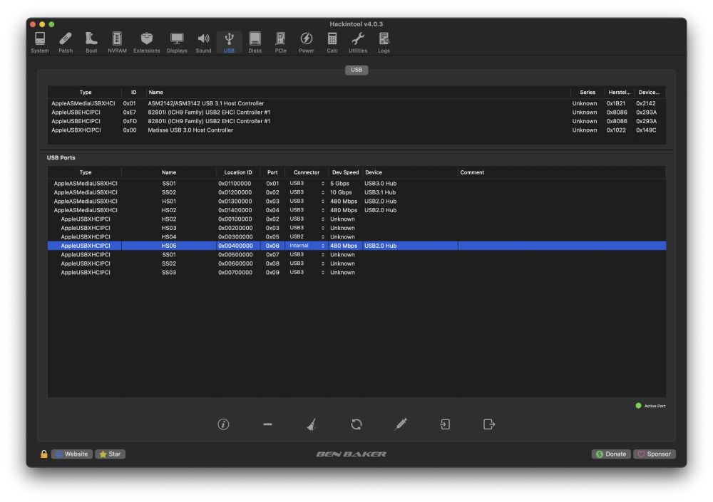
Task: Select port location 0x00700000
Action: pyautogui.click(x=235, y=272)
